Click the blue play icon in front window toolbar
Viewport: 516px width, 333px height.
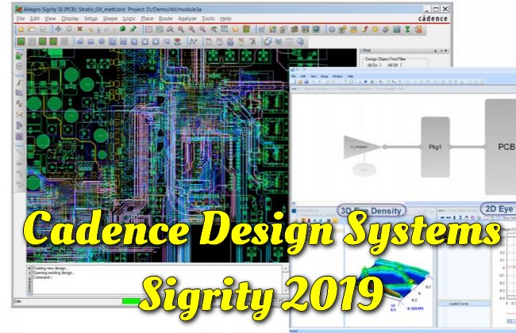[x=365, y=82]
